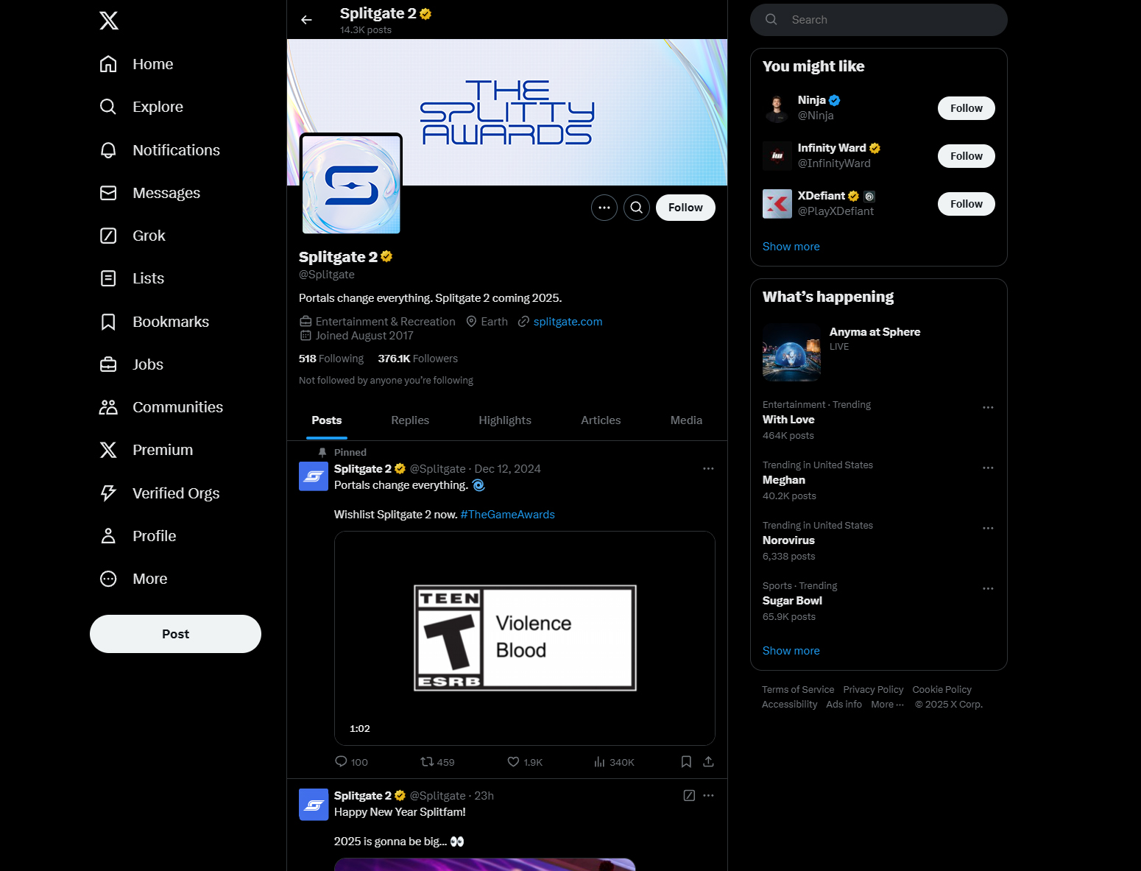Open profile more options ellipsis button
This screenshot has width=1141, height=871.
[x=604, y=208]
